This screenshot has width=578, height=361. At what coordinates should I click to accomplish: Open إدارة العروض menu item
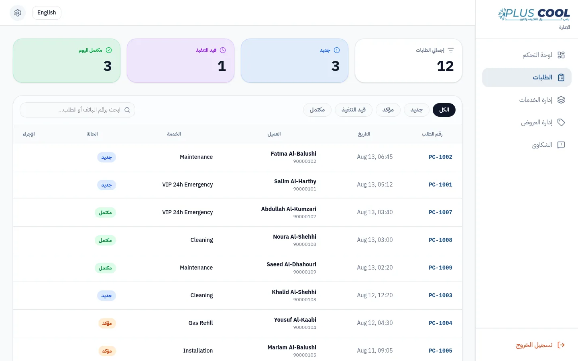click(527, 122)
